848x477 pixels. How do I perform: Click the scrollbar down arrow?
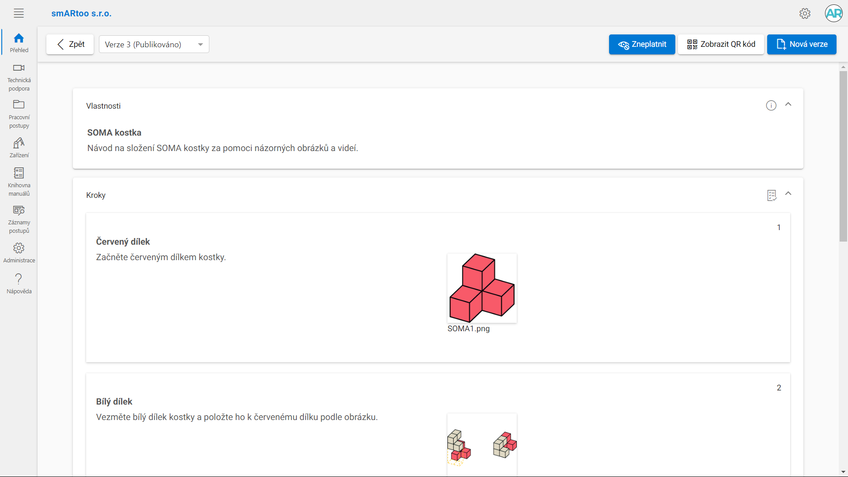click(x=843, y=472)
